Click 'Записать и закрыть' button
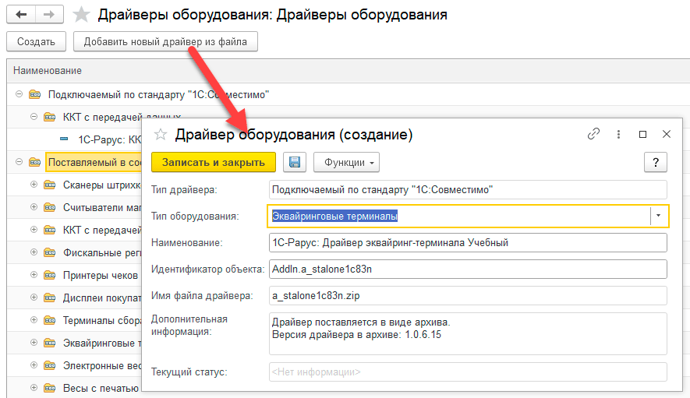The height and width of the screenshot is (398, 690). click(214, 162)
